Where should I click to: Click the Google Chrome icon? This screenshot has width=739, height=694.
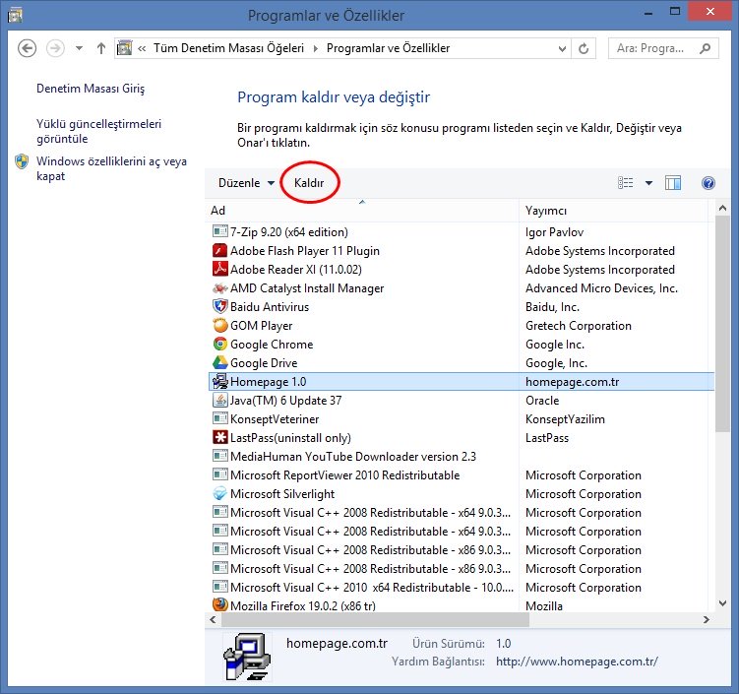pos(219,345)
